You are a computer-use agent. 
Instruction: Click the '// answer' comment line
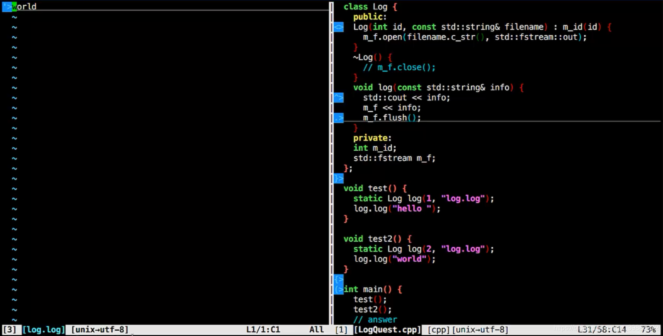375,320
